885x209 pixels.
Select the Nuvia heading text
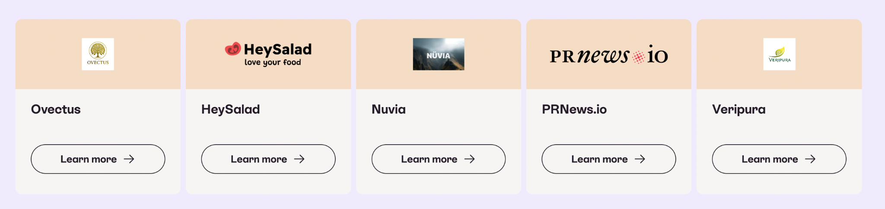tap(388, 109)
